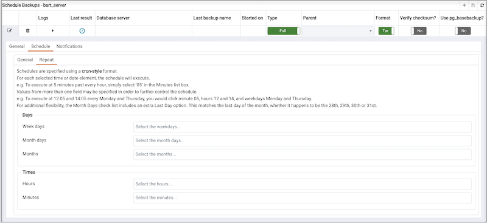The image size is (487, 223).
Task: Toggle the Tar format switch
Action: click(x=387, y=31)
